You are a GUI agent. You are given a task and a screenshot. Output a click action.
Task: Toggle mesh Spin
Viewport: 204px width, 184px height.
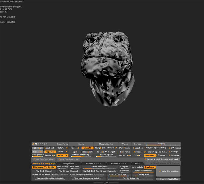point(75,152)
